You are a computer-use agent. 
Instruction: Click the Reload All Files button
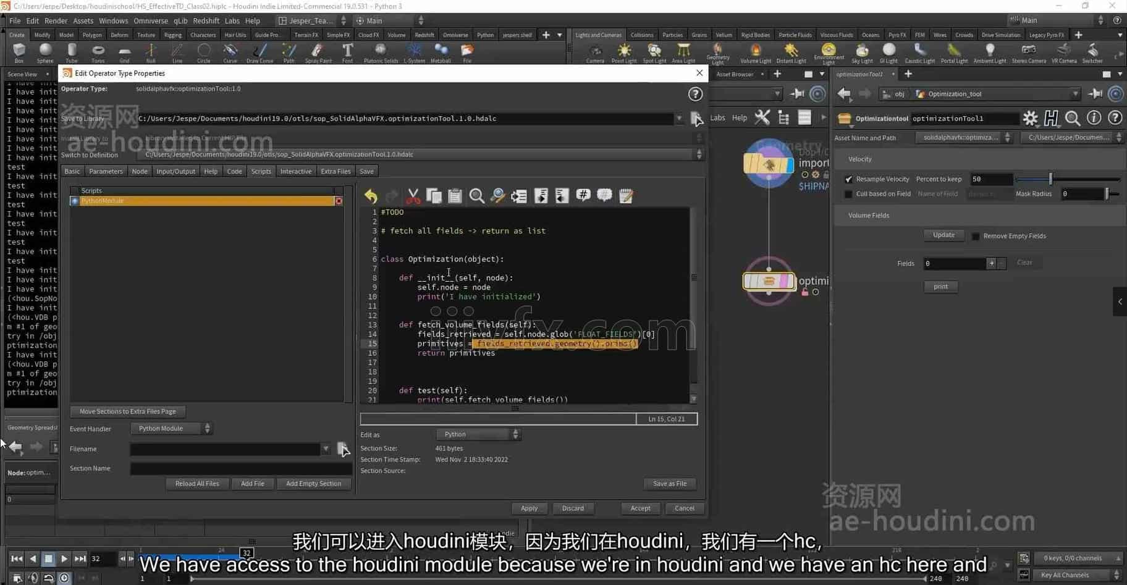click(x=197, y=484)
